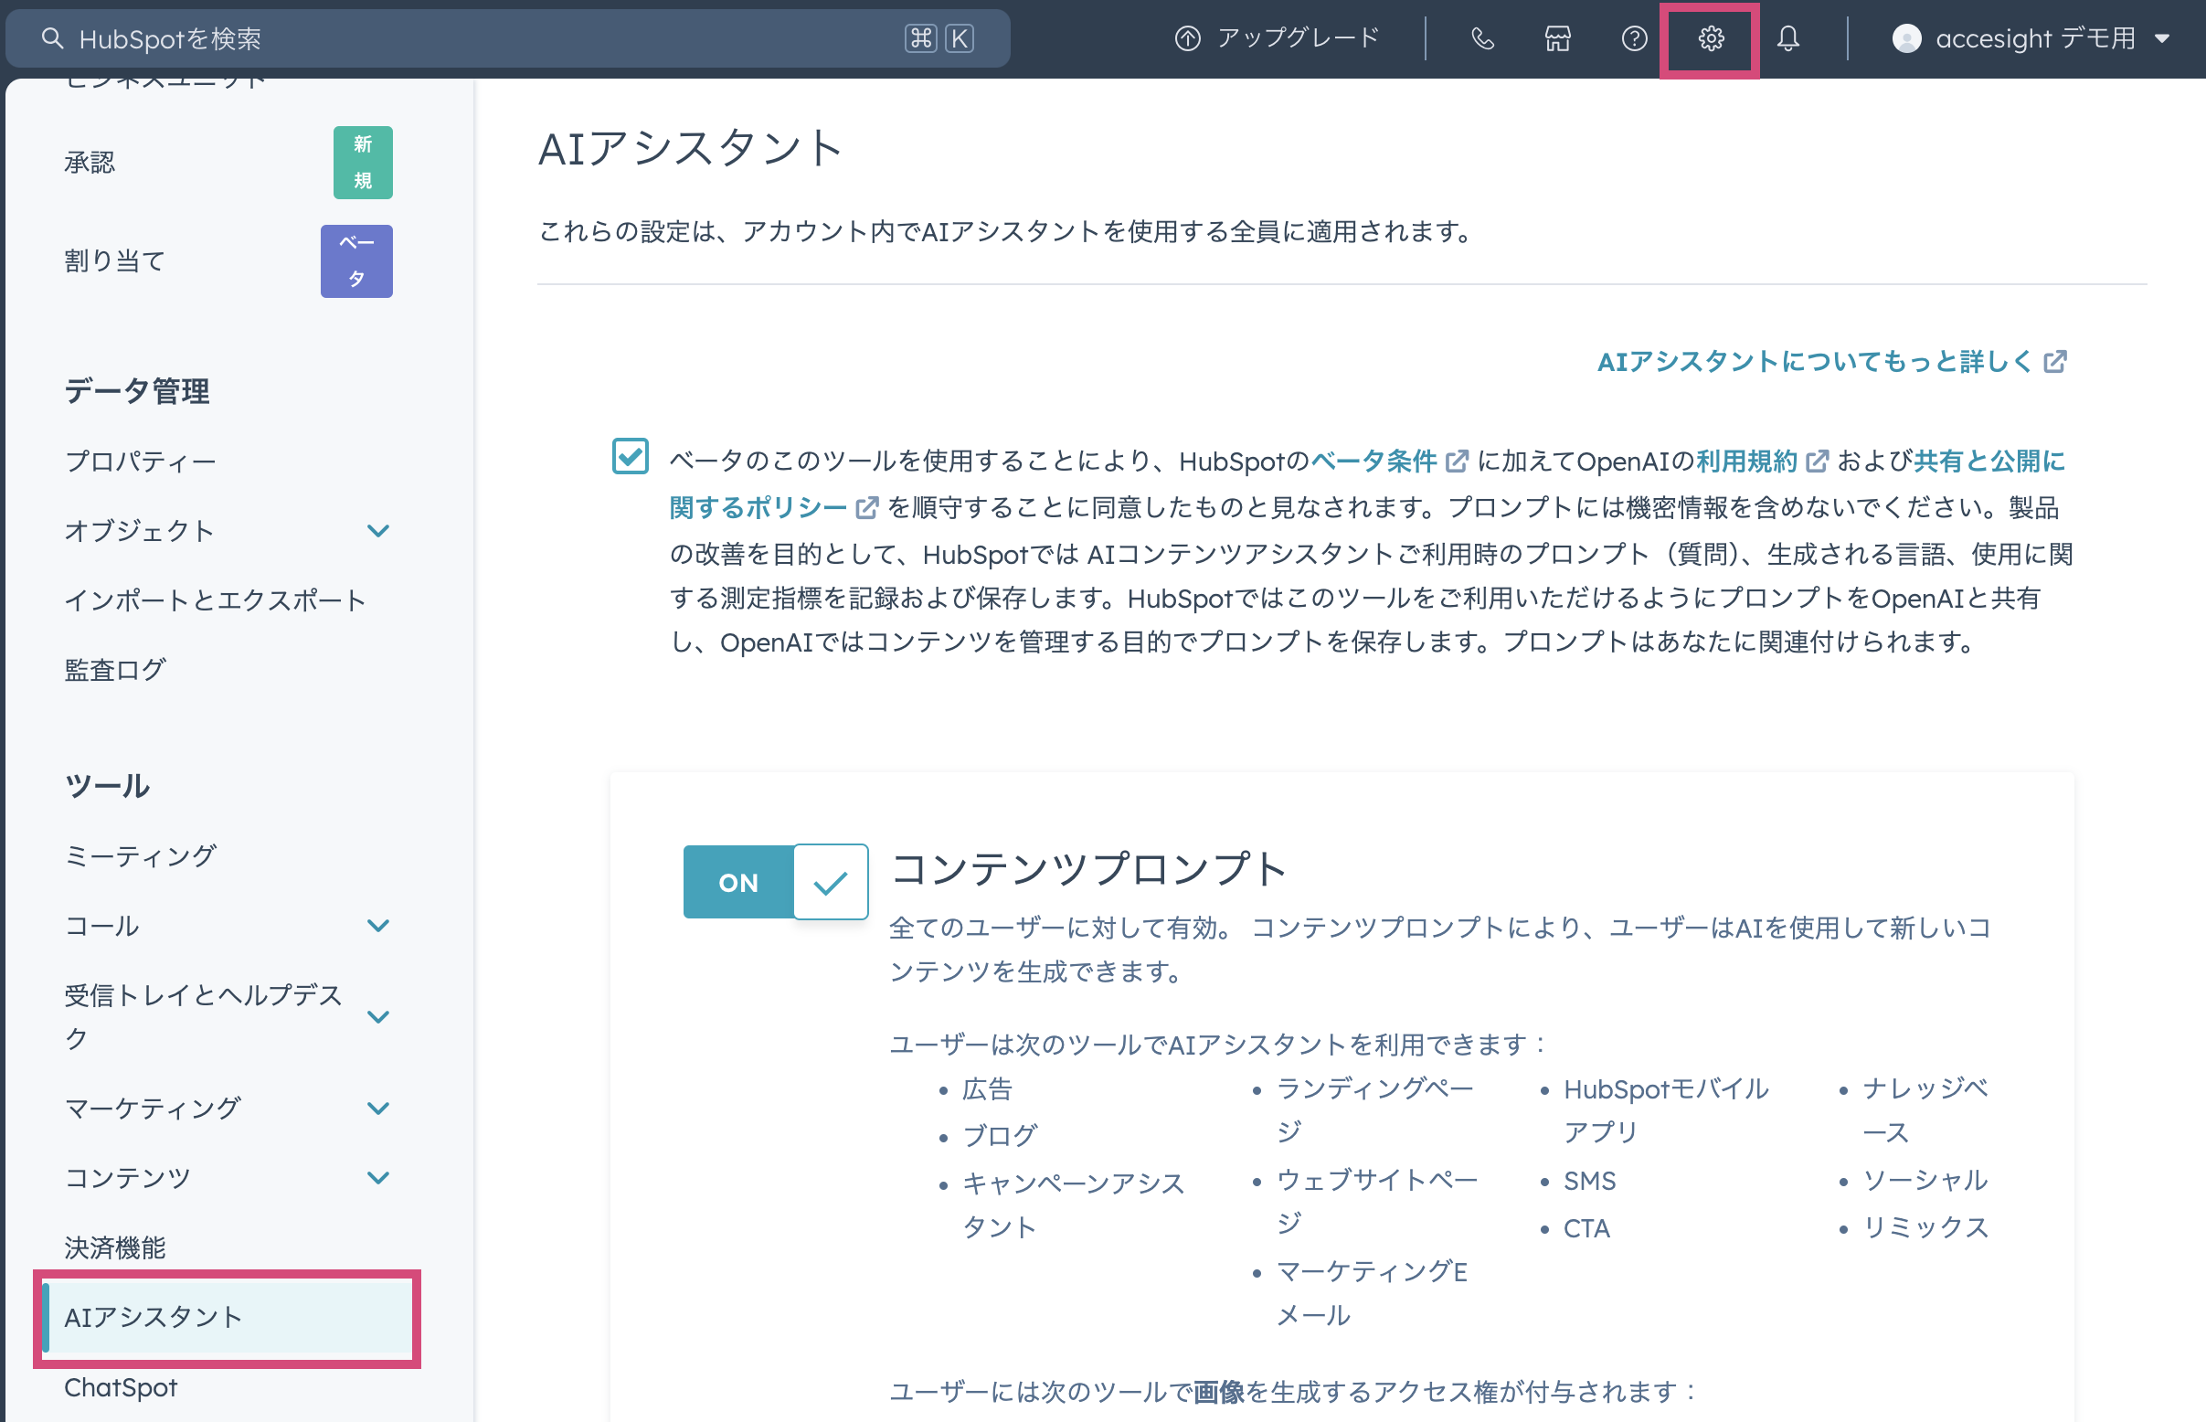Click the アップグレード button
This screenshot has width=2206, height=1422.
click(x=1278, y=38)
